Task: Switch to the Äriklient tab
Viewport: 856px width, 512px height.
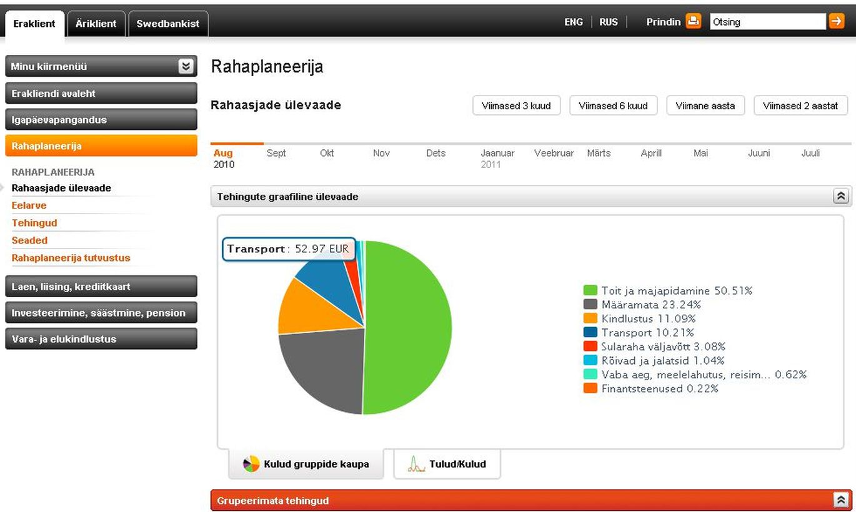Action: (x=96, y=24)
